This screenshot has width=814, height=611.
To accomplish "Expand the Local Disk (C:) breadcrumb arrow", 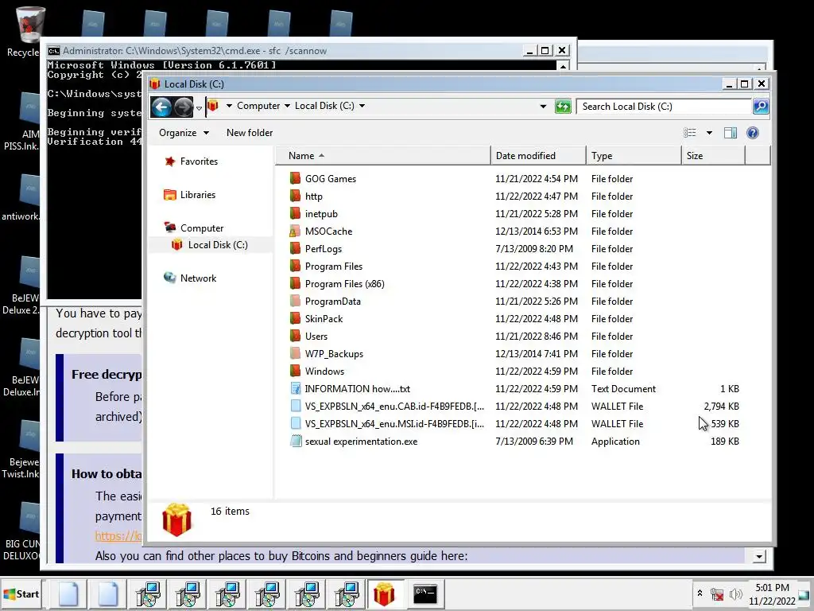I will (362, 106).
